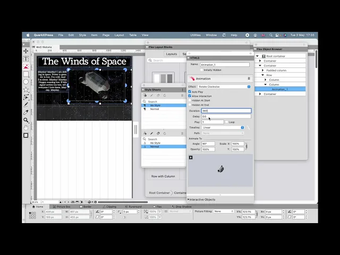Switch to Runaround tab
This screenshot has width=340, height=255.
point(133,207)
